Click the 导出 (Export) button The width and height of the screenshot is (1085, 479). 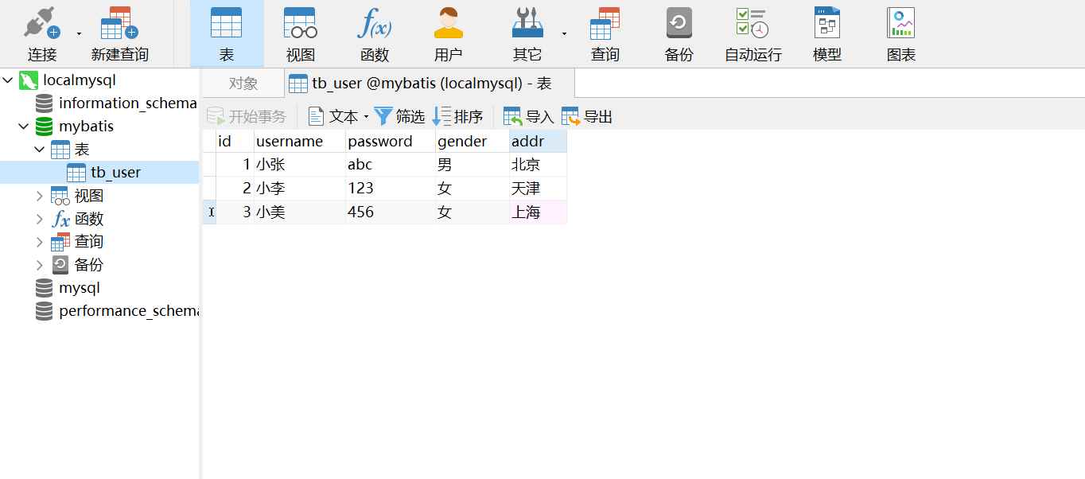[x=586, y=116]
